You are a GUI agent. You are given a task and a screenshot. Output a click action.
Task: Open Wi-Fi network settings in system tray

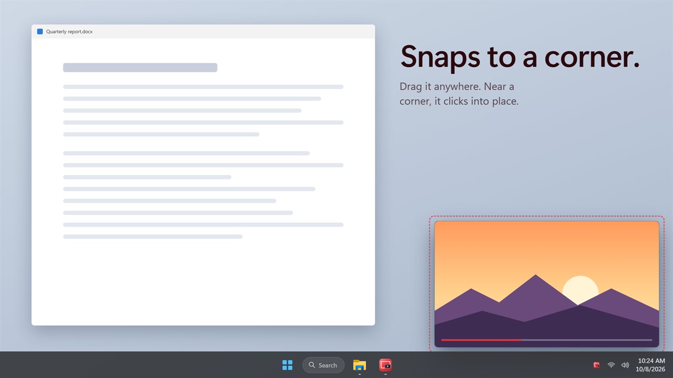point(611,365)
